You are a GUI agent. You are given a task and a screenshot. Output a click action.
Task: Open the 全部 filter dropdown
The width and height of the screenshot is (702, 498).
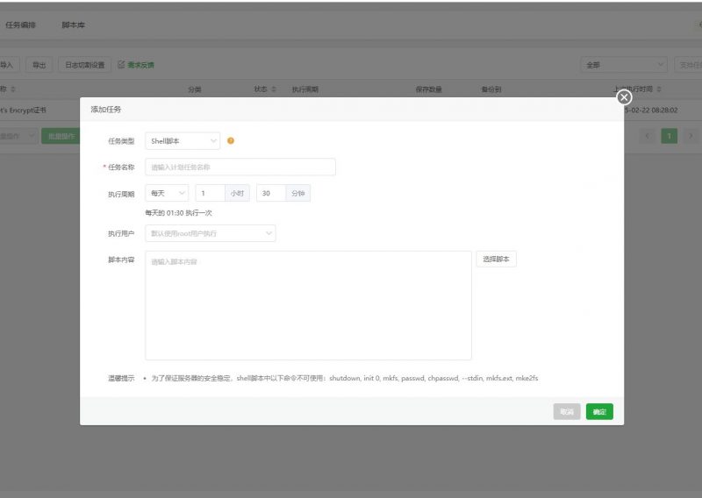(624, 65)
